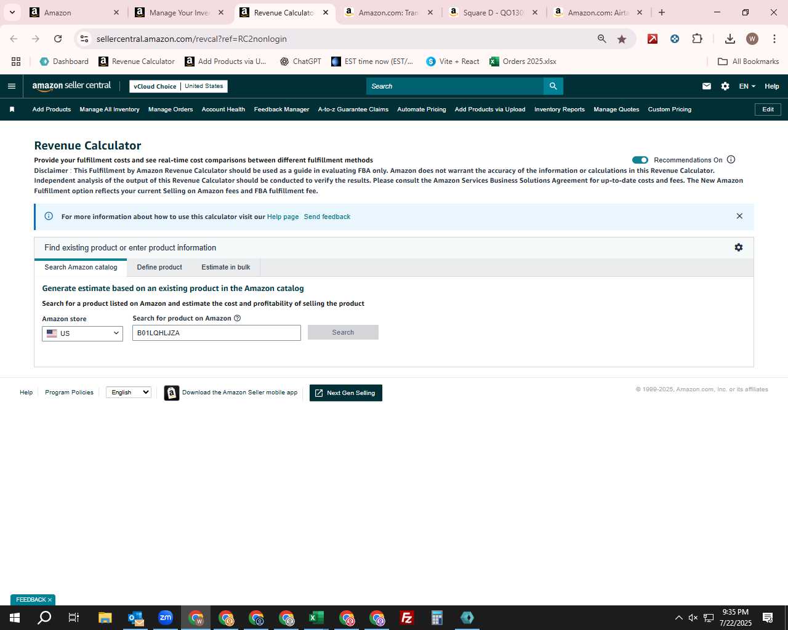The image size is (788, 630).
Task: Open the Seller Central hamburger menu
Action: 12,86
